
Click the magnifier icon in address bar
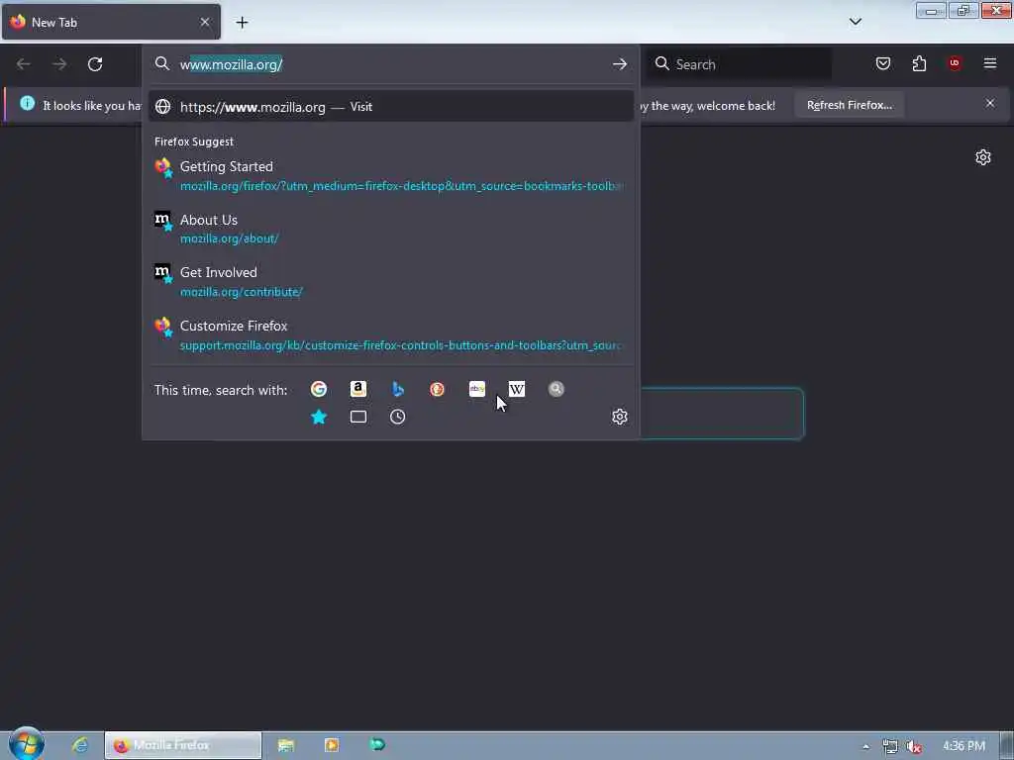click(162, 63)
